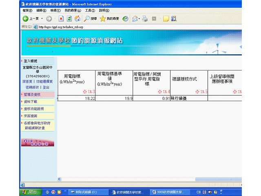
Task: Click the Windows 開始 Start button
Action: (x=29, y=192)
